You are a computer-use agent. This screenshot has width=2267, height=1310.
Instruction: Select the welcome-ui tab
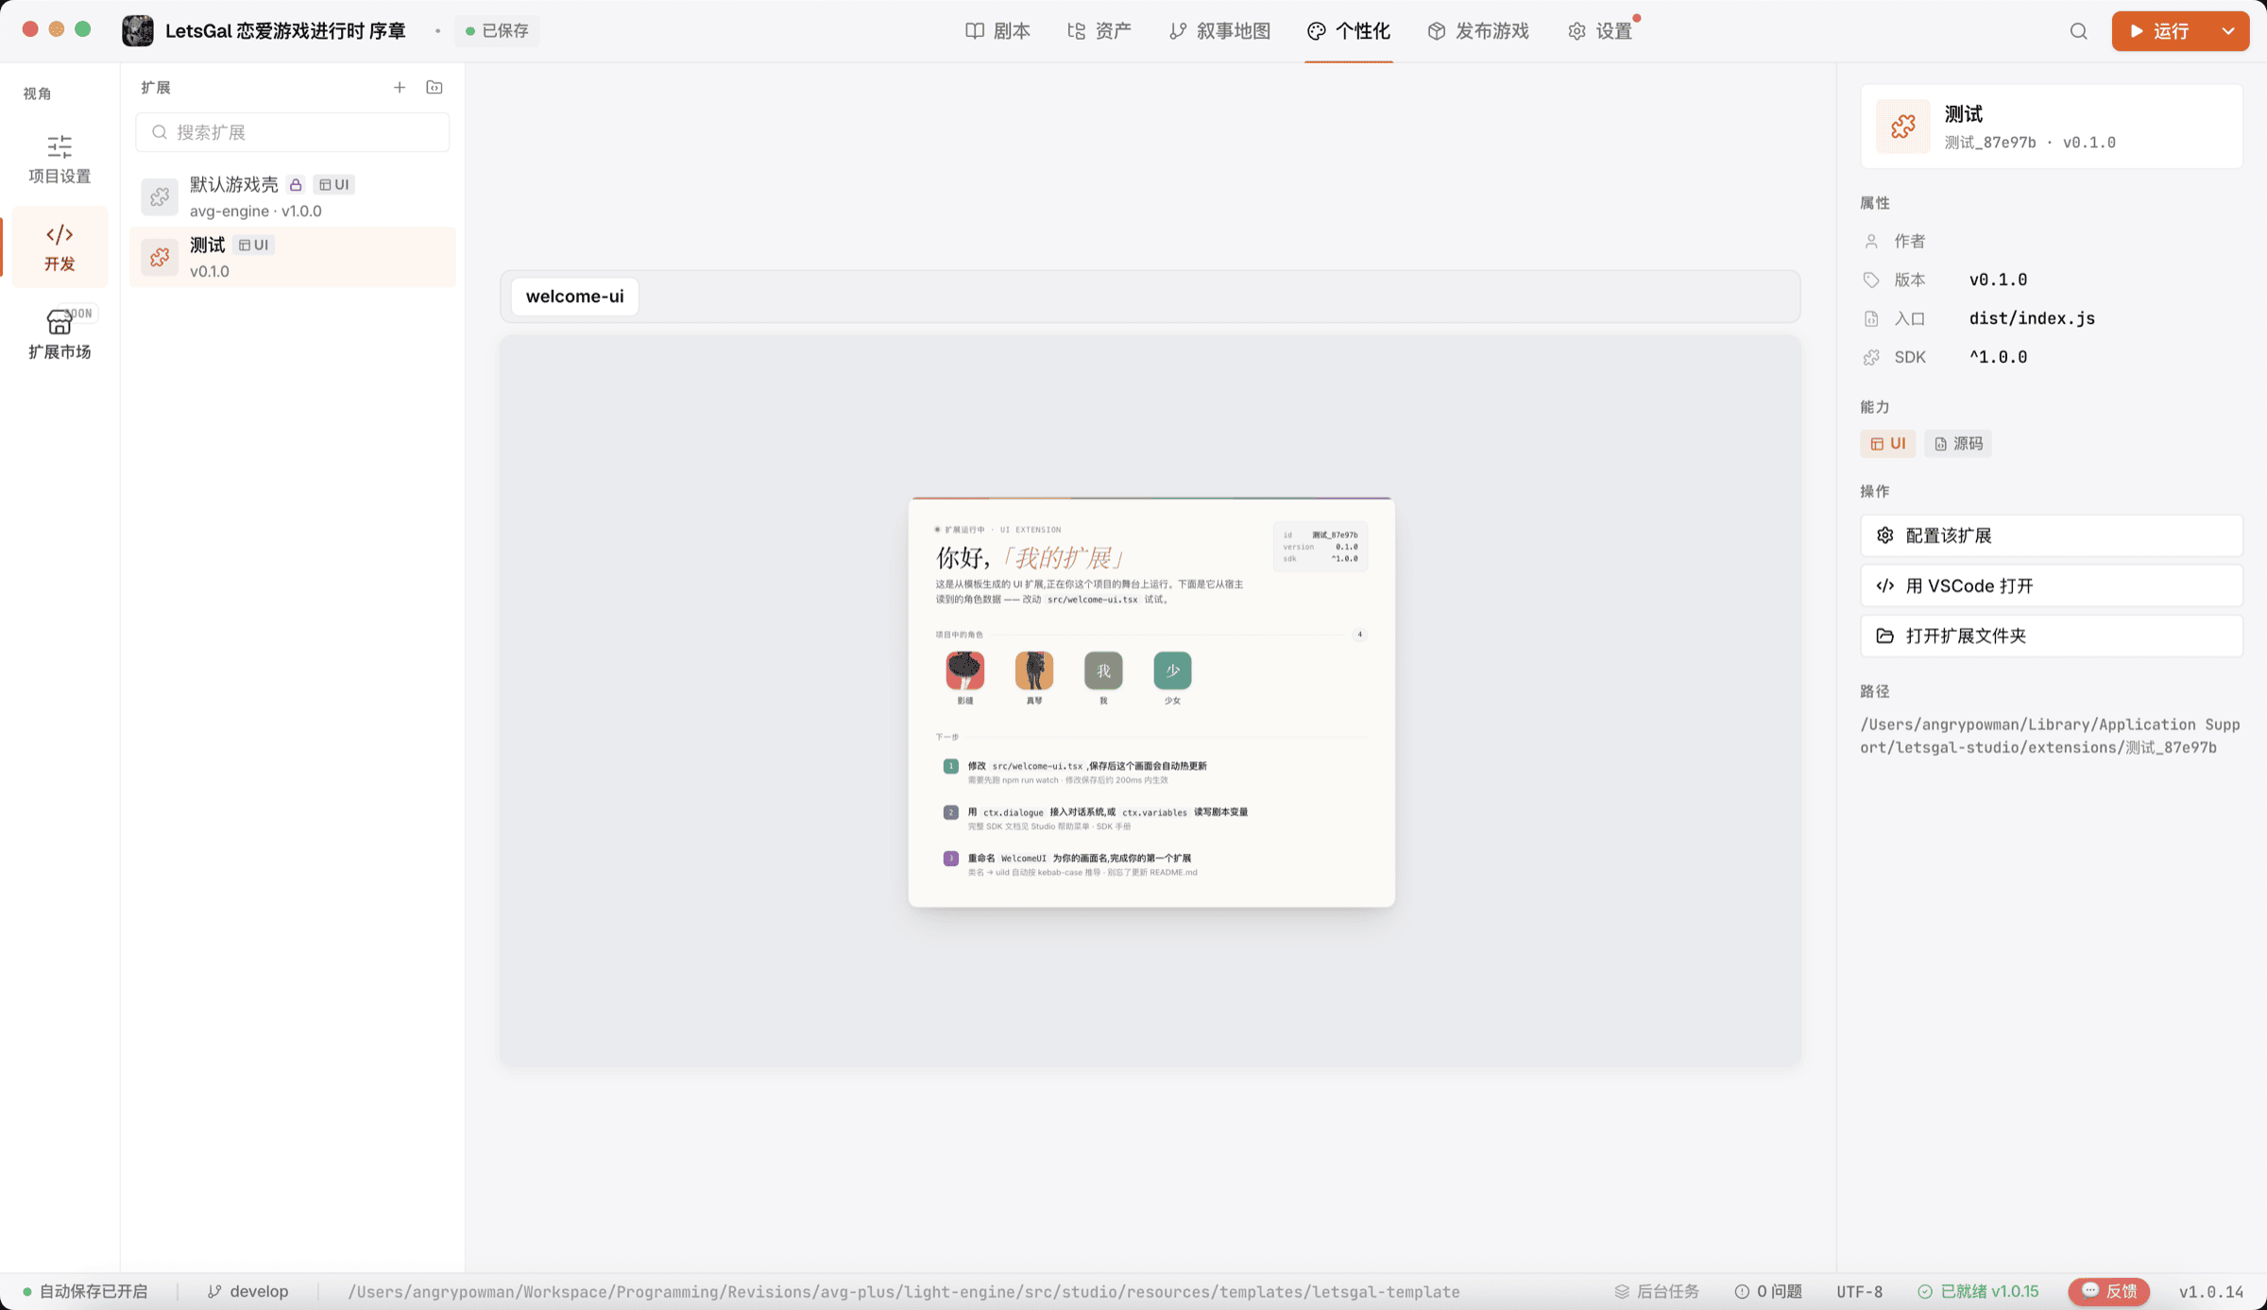pyautogui.click(x=574, y=296)
